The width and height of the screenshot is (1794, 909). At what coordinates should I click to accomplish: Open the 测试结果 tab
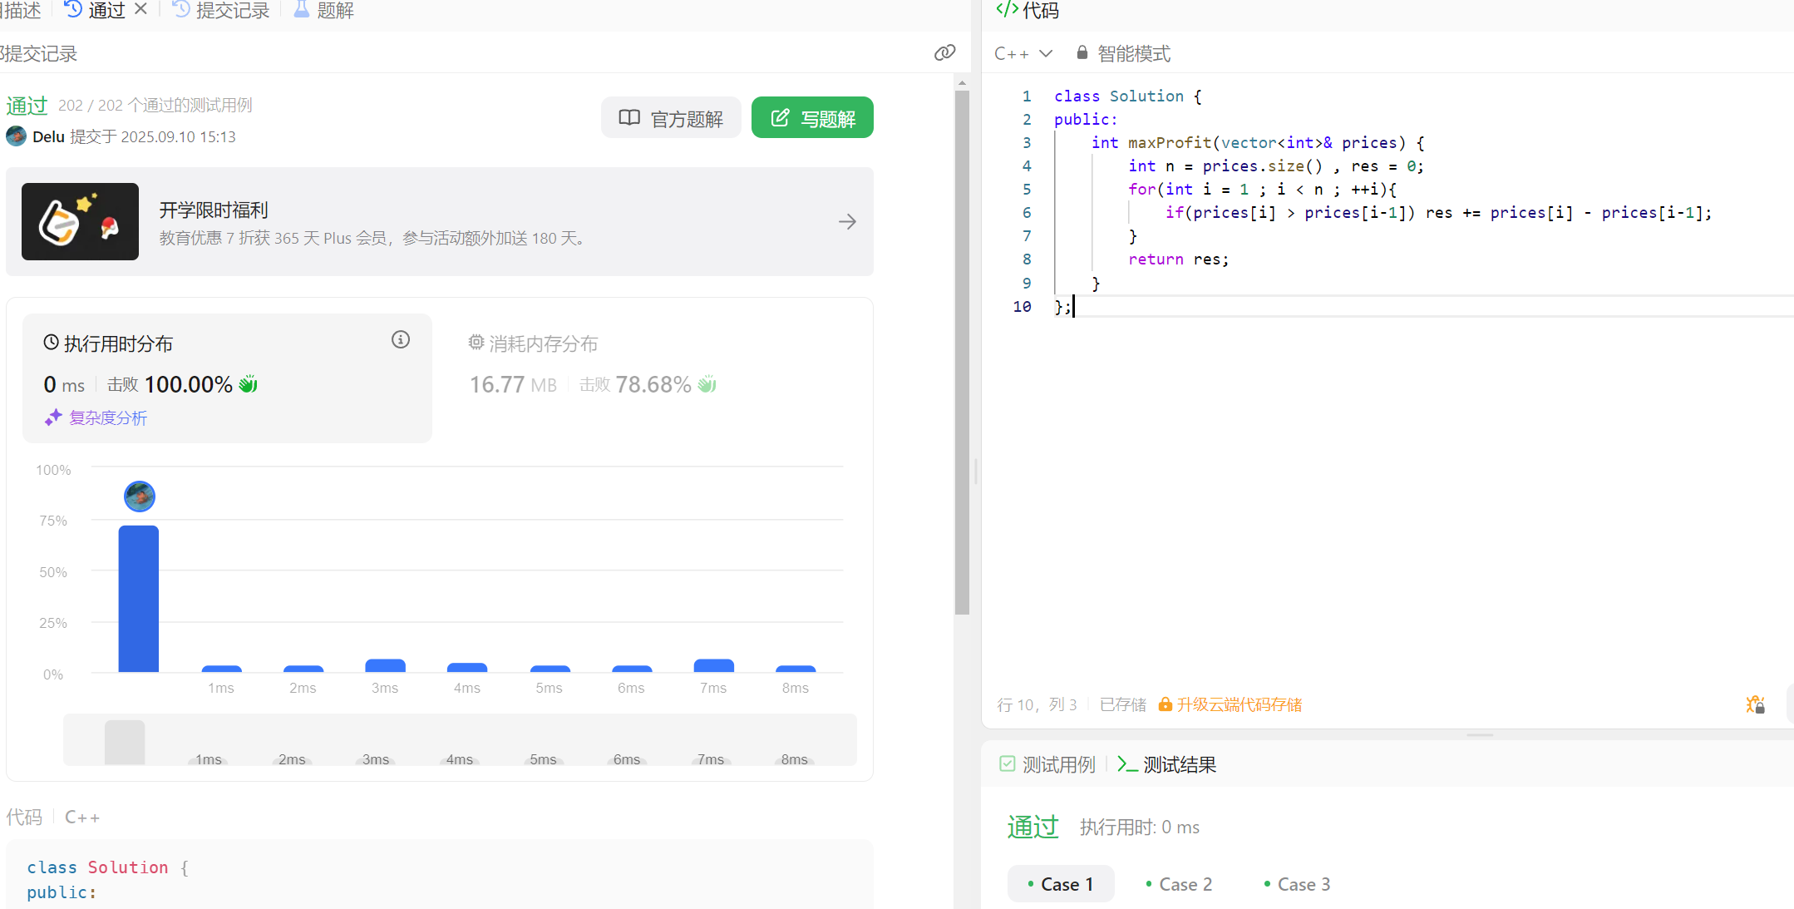1167,764
